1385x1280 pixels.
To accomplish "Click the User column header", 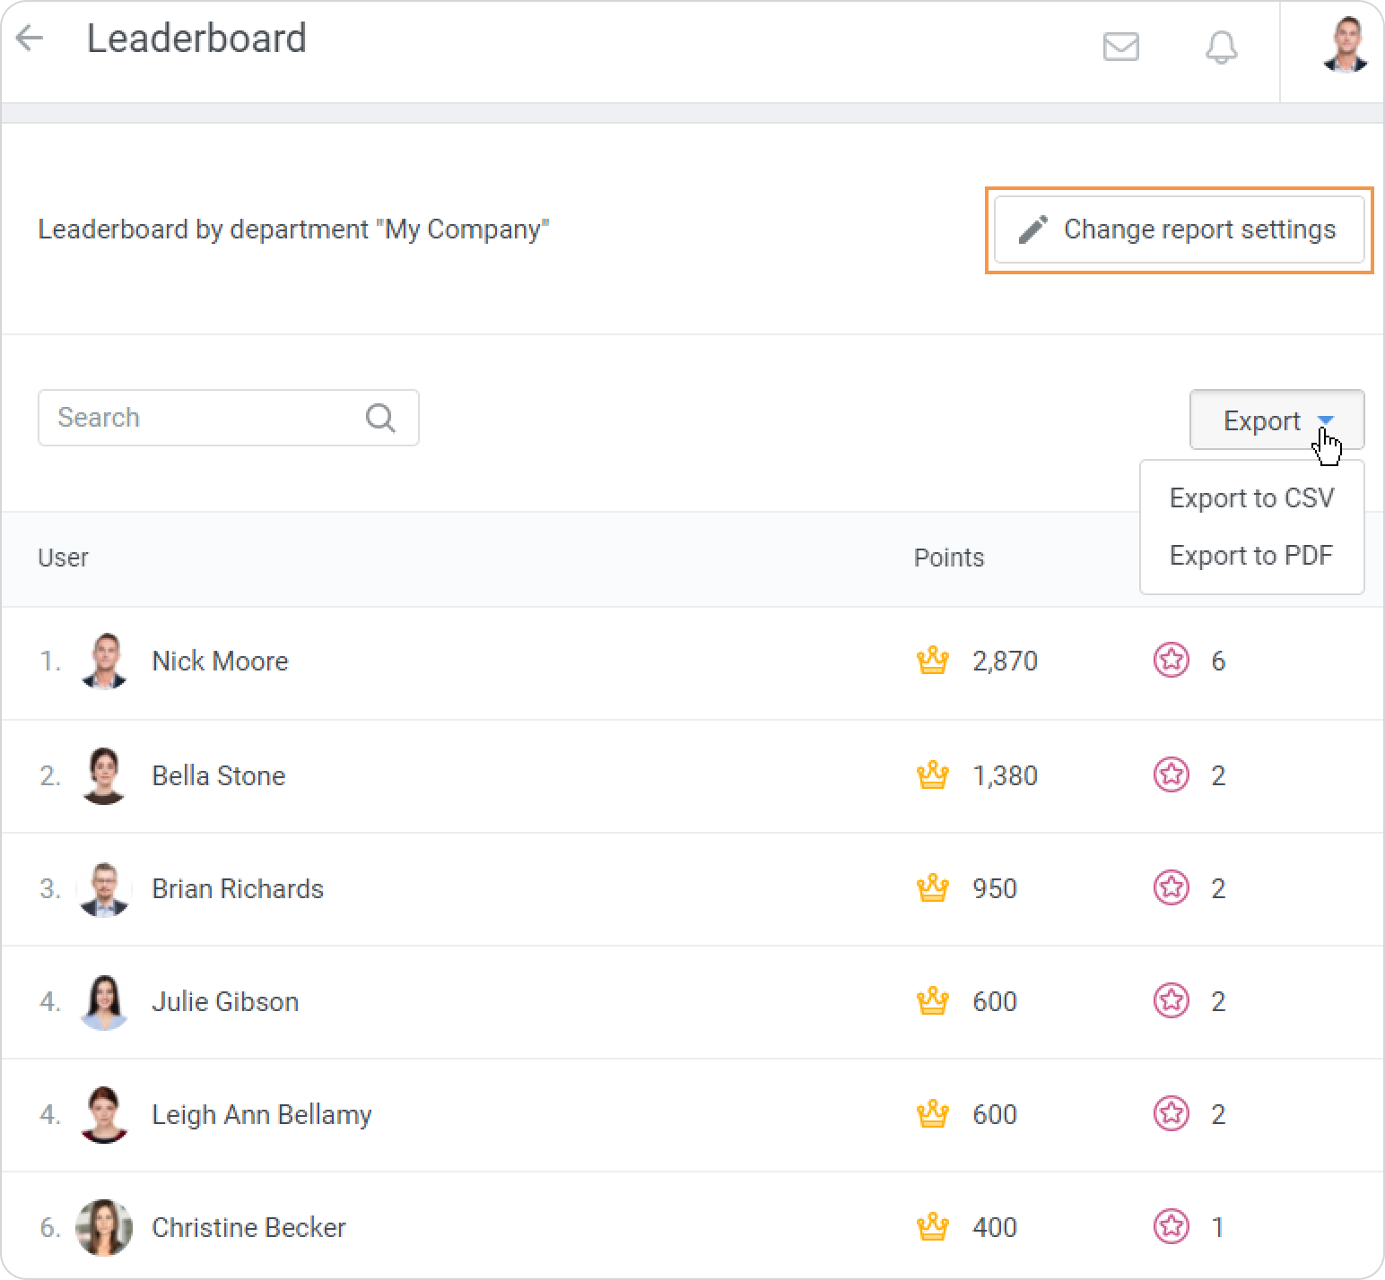I will pyautogui.click(x=63, y=558).
